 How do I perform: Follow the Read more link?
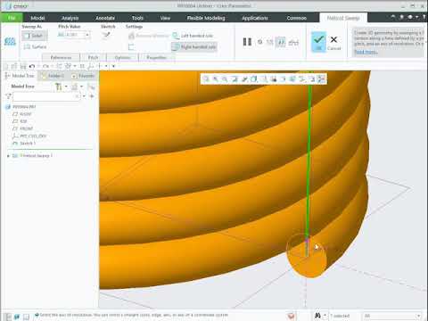366,52
